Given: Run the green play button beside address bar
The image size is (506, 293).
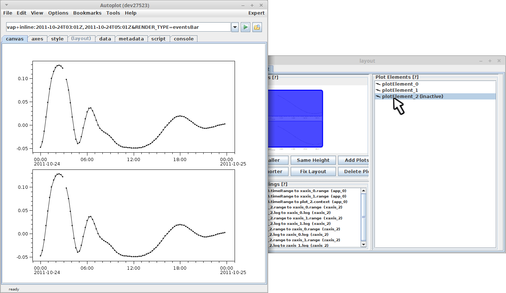Looking at the screenshot, I should (246, 27).
